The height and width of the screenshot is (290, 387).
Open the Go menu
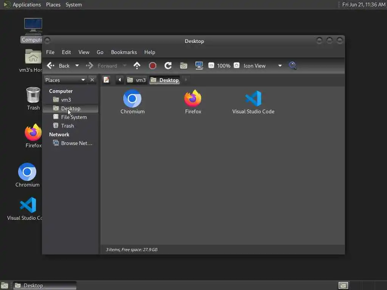tap(100, 52)
